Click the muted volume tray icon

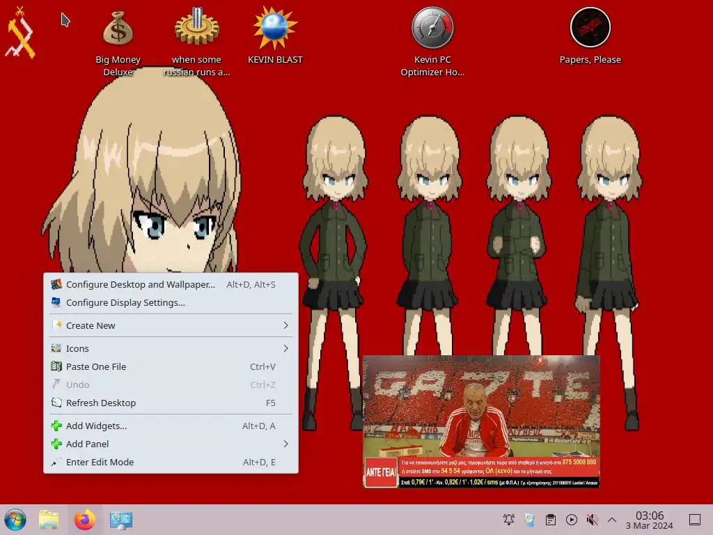(592, 520)
